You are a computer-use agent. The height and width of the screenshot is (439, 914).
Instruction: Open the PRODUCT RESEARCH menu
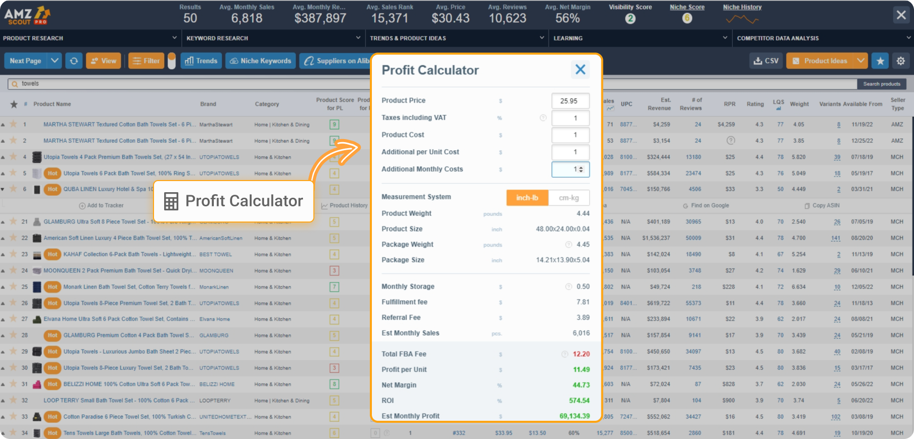tap(91, 38)
